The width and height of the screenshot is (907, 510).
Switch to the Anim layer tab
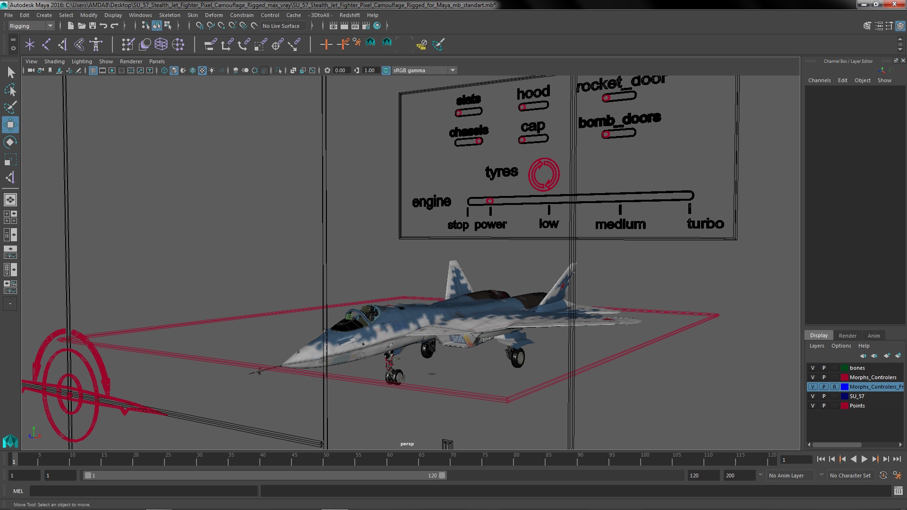[x=873, y=336]
